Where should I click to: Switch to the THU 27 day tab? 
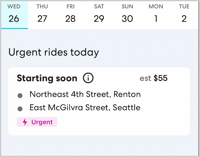[x=42, y=15]
